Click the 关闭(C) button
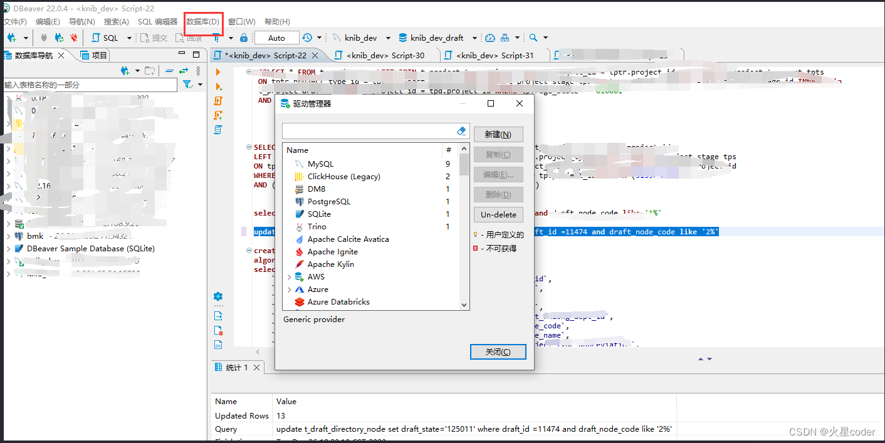885x443 pixels. tap(498, 352)
